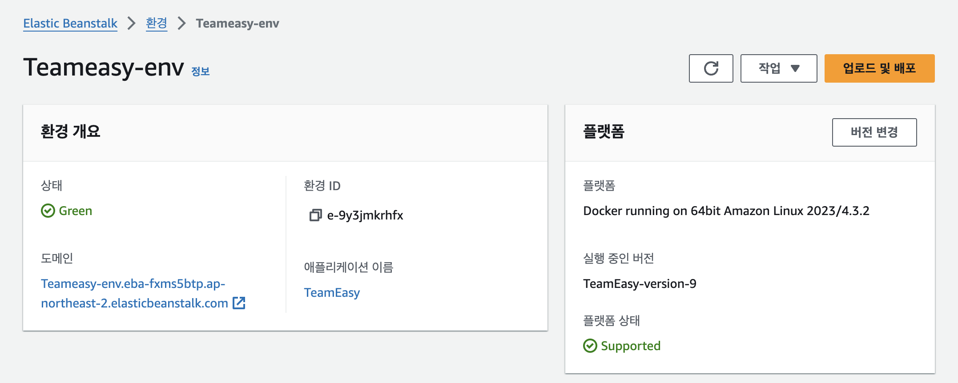Open the TeamEasy application link

[x=332, y=292]
